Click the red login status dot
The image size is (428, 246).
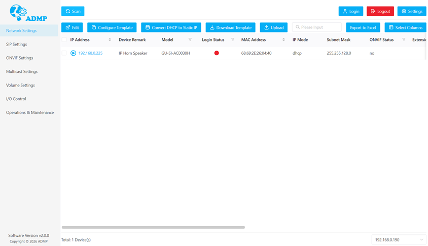pos(217,53)
